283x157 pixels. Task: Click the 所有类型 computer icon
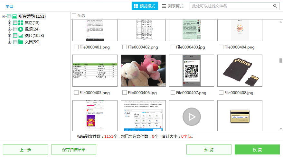coord(14,16)
